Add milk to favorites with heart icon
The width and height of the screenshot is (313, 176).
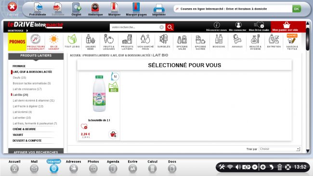pos(84,126)
